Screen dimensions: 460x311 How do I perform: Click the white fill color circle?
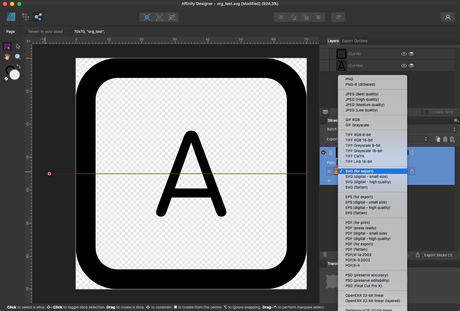tap(14, 75)
